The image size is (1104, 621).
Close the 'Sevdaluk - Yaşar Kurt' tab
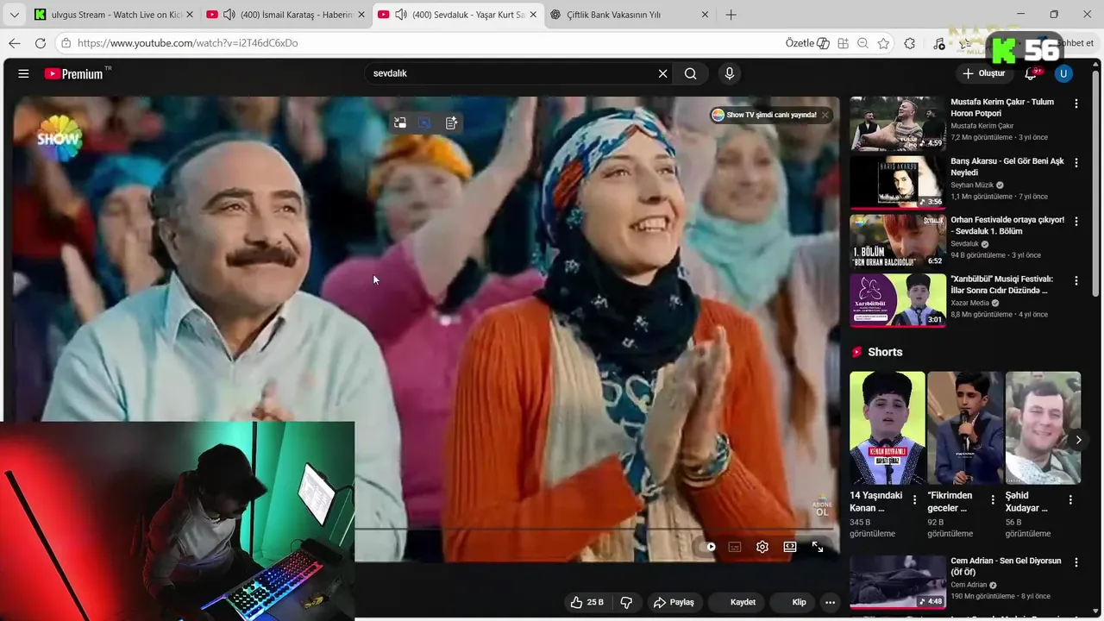pyautogui.click(x=533, y=15)
